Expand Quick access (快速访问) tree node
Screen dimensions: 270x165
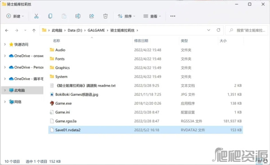pyautogui.click(x=5, y=45)
